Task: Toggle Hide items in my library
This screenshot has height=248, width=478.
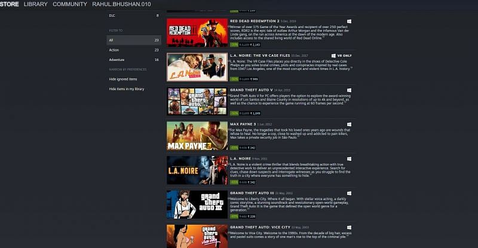Action: coord(127,89)
